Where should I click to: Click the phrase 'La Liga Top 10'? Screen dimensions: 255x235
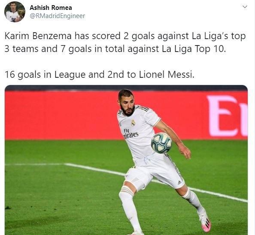pos(194,49)
